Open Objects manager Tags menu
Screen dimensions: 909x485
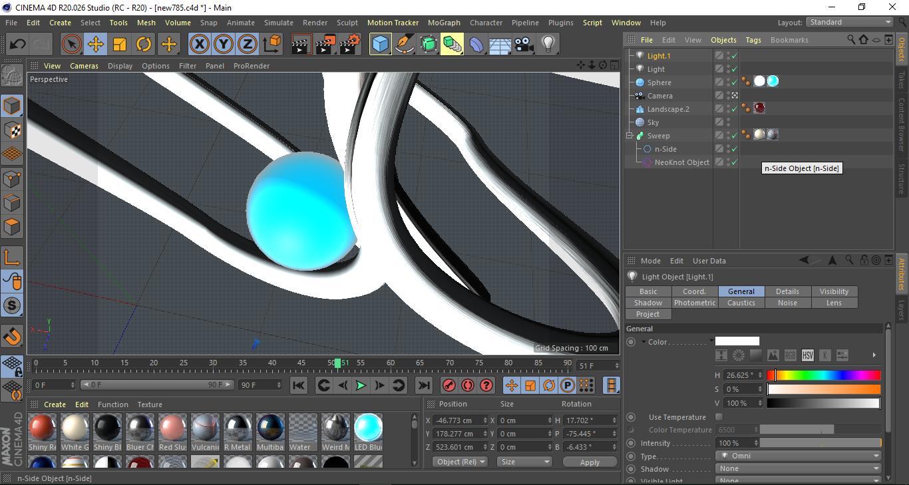[x=753, y=40]
